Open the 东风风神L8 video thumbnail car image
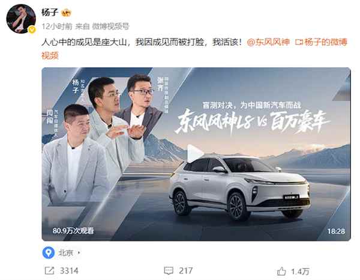The height and width of the screenshot is (280, 360). pos(239,187)
